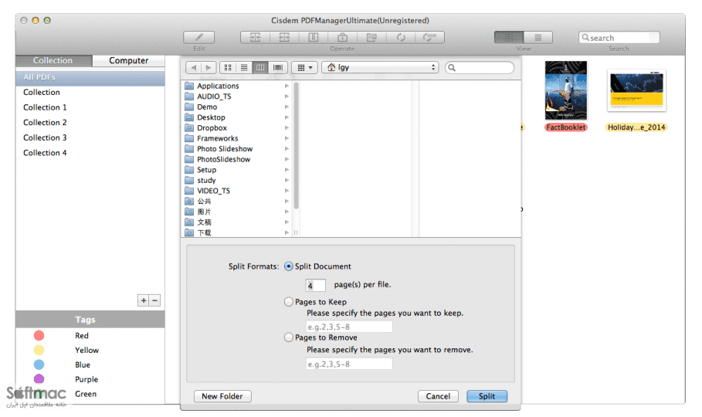Image resolution: width=702 pixels, height=417 pixels.
Task: Click the pages to remove input field
Action: point(349,364)
